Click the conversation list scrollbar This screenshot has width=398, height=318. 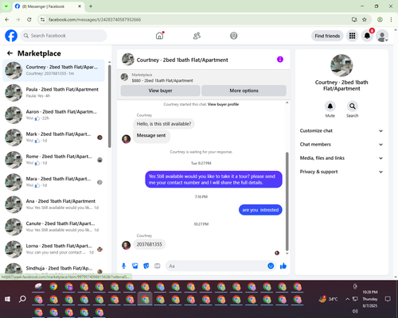pyautogui.click(x=110, y=106)
